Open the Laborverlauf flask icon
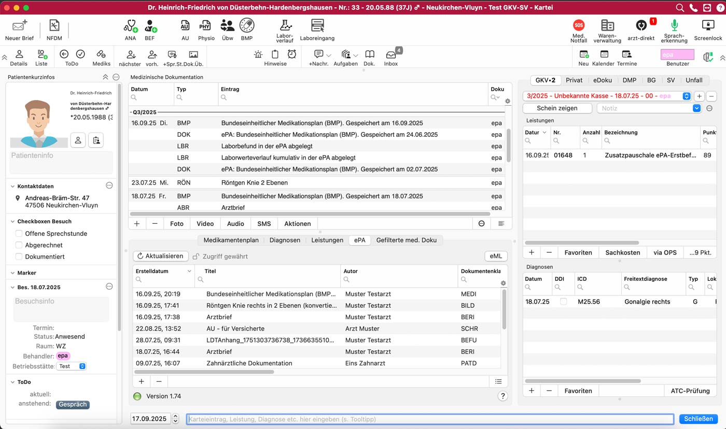The width and height of the screenshot is (726, 429). point(285,26)
